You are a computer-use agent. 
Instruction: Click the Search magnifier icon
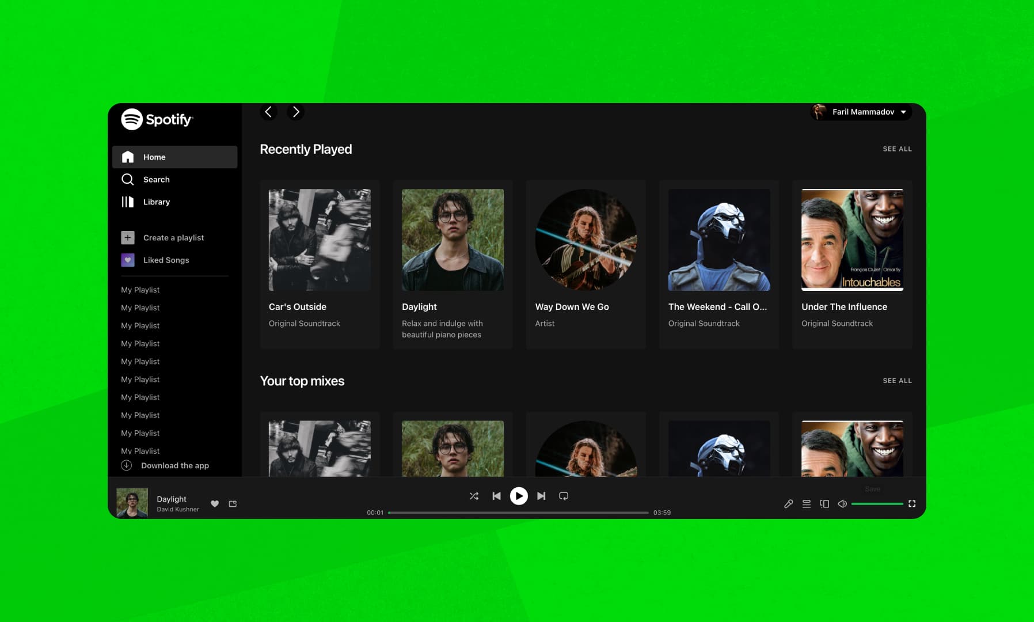pyautogui.click(x=128, y=179)
